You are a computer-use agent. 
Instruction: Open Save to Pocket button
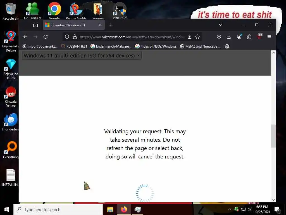click(219, 37)
